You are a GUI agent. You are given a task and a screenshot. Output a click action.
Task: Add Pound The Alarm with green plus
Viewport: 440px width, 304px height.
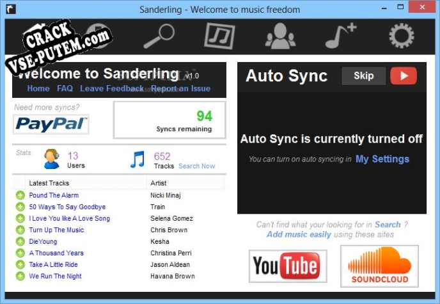pyautogui.click(x=20, y=195)
